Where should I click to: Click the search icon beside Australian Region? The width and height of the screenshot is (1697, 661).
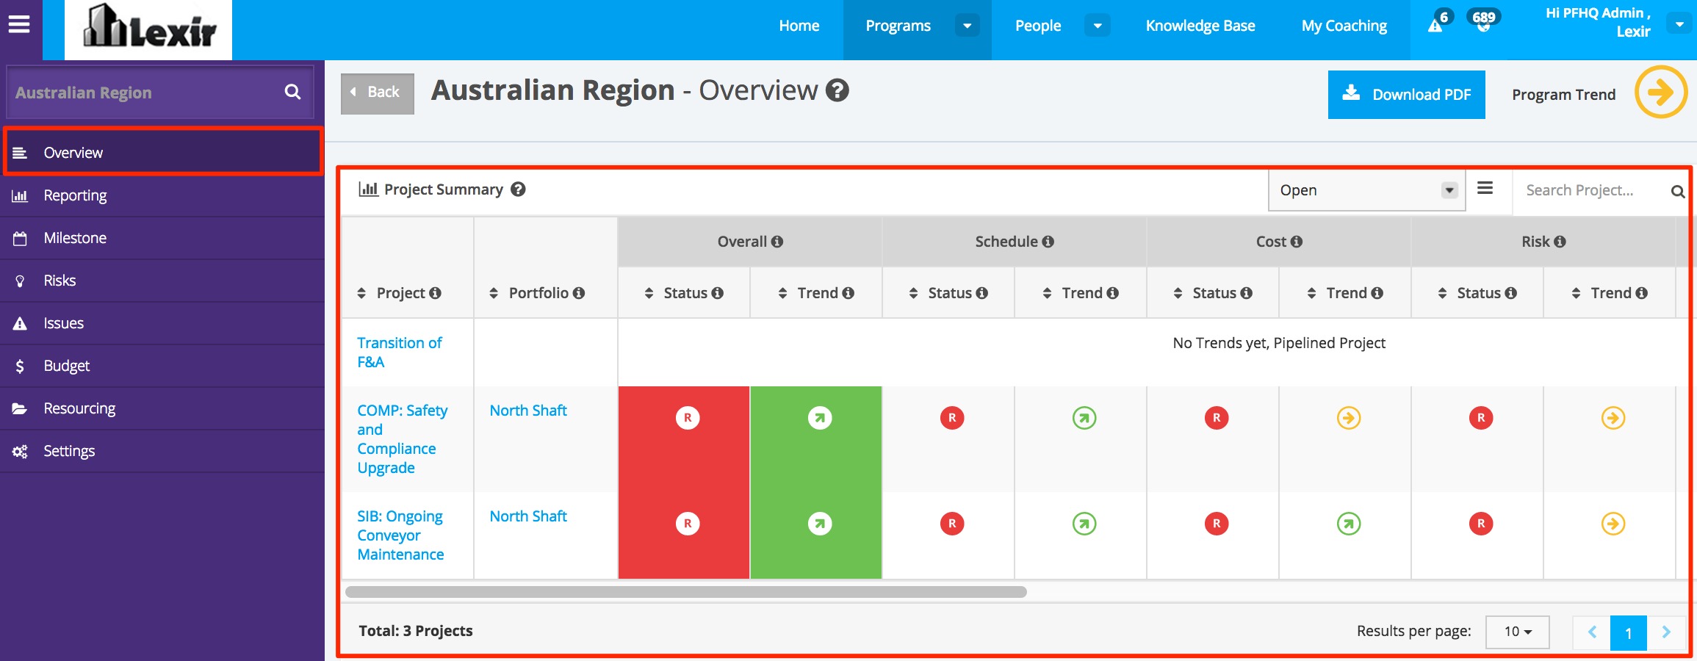pyautogui.click(x=292, y=92)
